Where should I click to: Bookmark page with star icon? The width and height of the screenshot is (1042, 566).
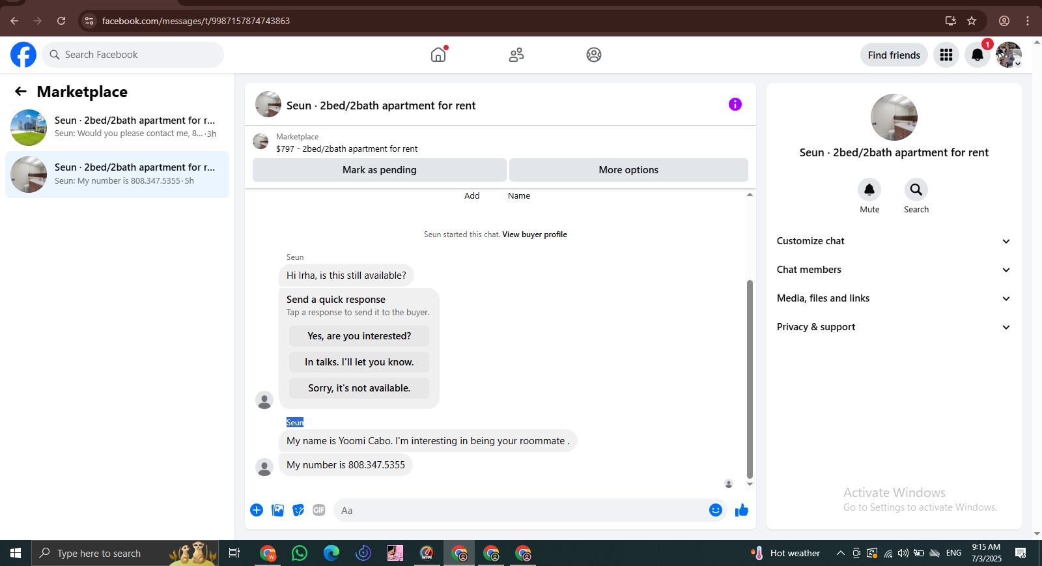pos(972,21)
